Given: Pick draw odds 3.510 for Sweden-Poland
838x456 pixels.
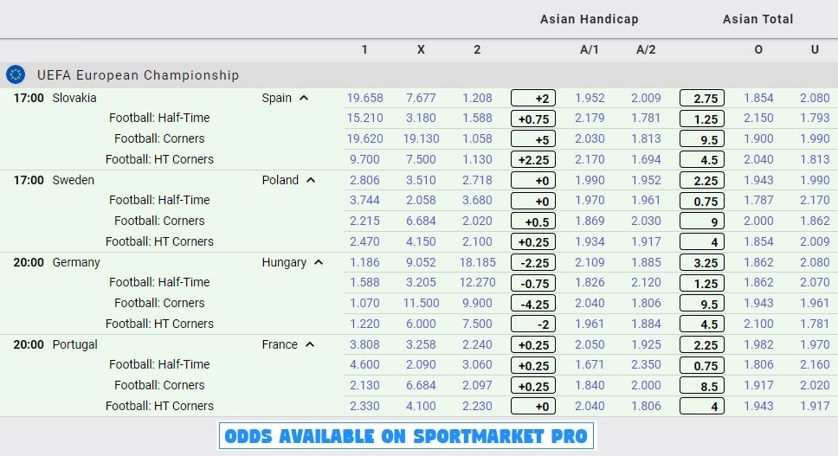Looking at the screenshot, I should 421,180.
